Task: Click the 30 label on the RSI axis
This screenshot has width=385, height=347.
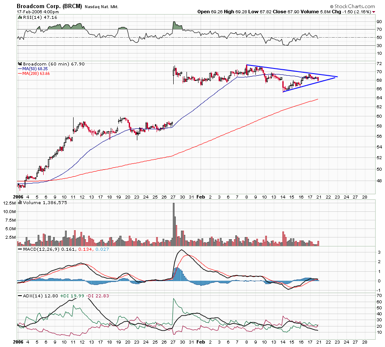Action: click(379, 46)
